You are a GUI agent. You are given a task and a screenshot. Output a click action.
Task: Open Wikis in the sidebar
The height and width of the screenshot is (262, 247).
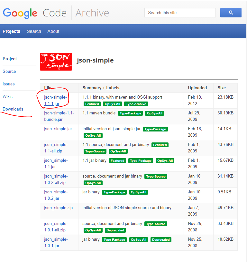tap(7, 96)
